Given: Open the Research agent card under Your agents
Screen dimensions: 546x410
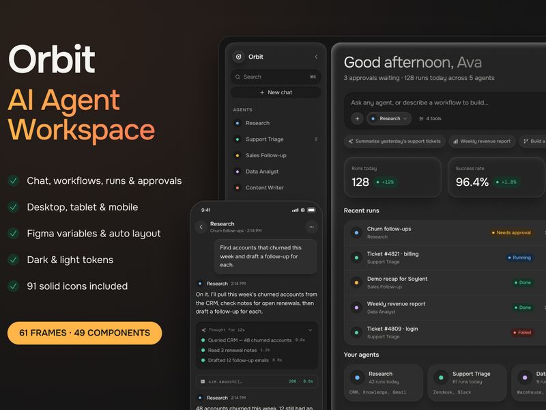Looking at the screenshot, I should coord(383,383).
